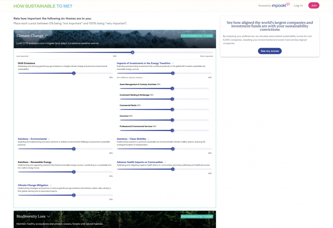
Task: Open the Log-in page
Action: click(x=298, y=5)
